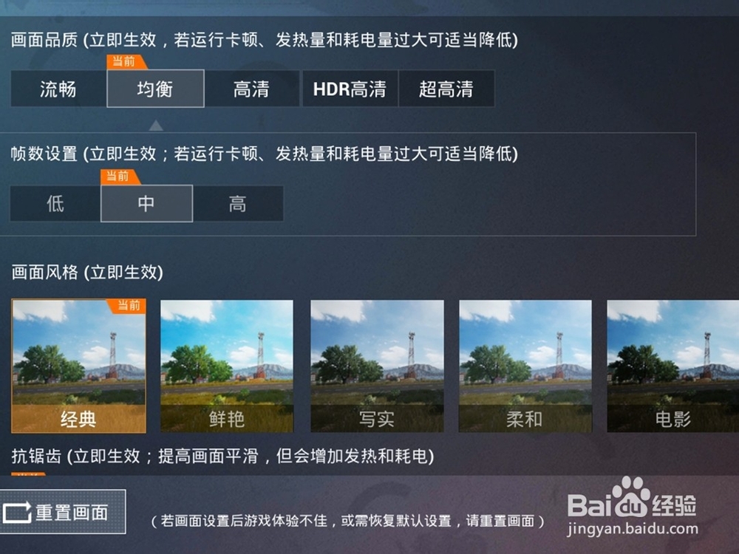The height and width of the screenshot is (554, 739).
Task: Pick the 鲜艳 style thumbnail
Action: click(227, 366)
